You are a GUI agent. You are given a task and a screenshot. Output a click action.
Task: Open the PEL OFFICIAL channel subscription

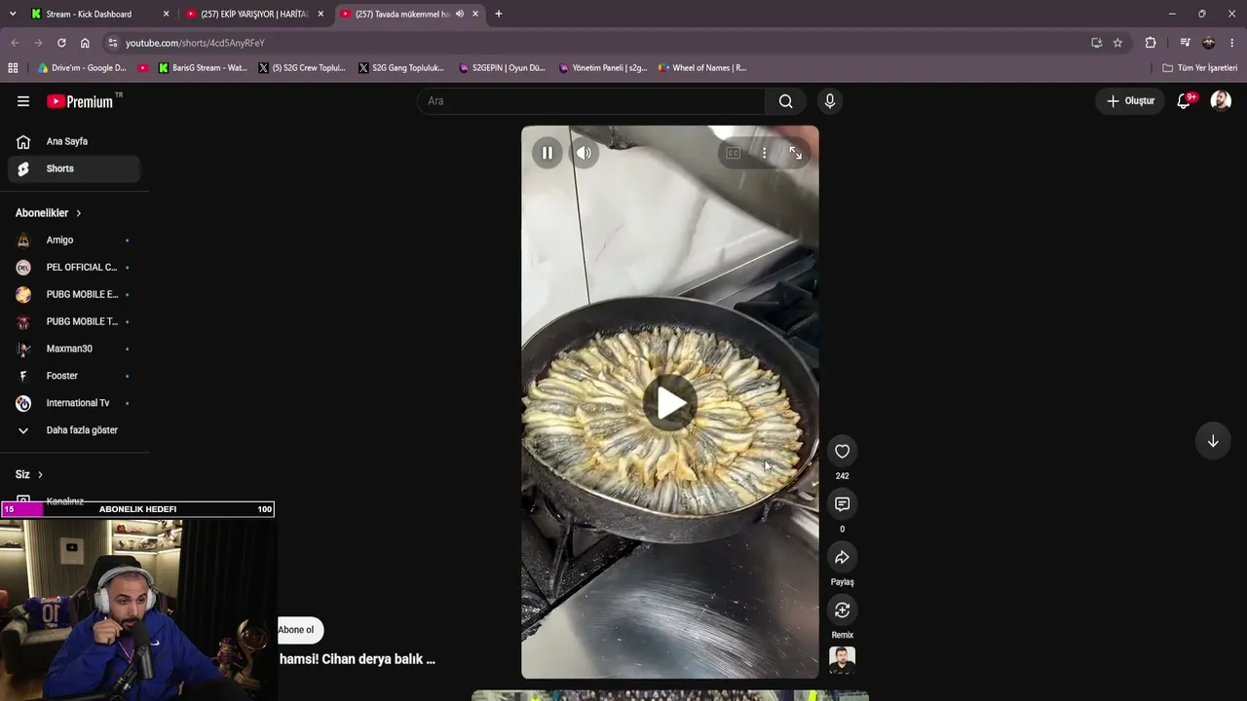tap(74, 267)
